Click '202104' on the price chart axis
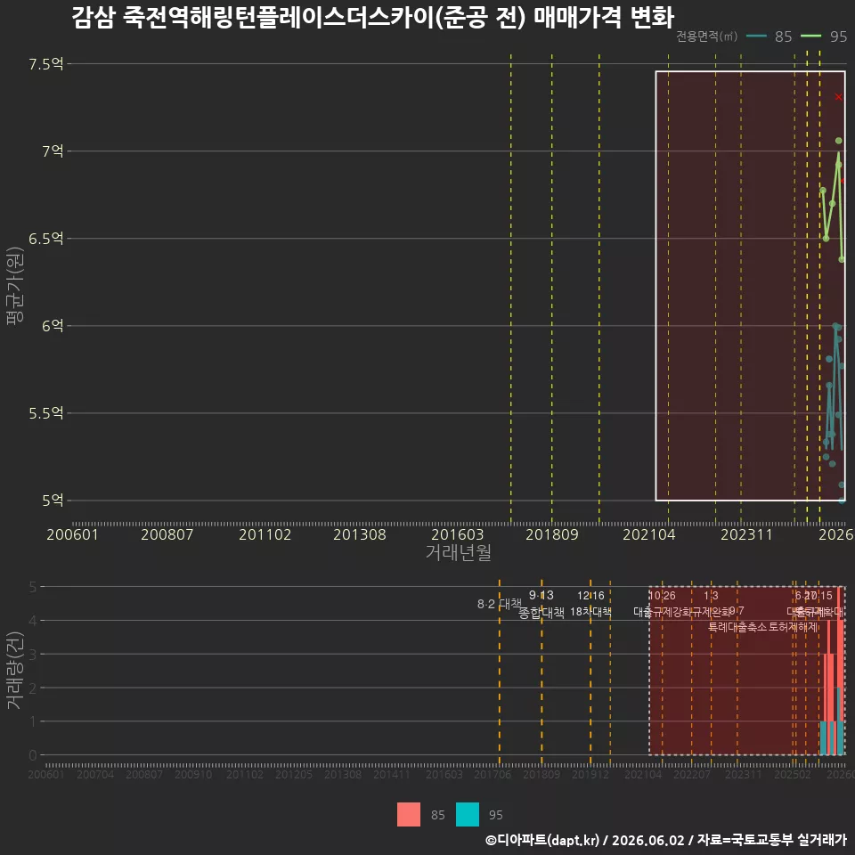 649,534
